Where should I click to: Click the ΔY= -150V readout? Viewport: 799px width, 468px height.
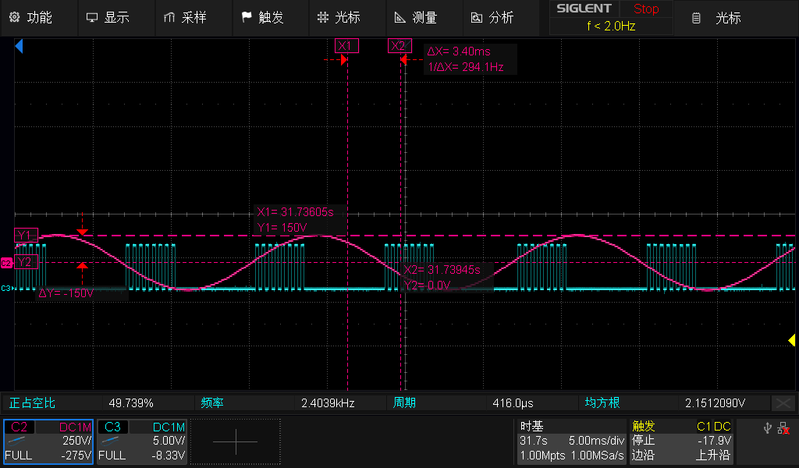(66, 293)
